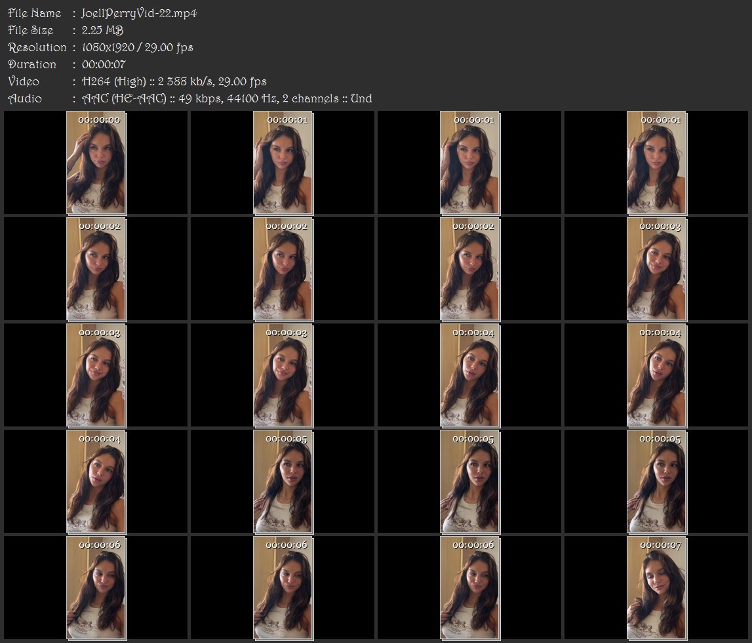Image resolution: width=752 pixels, height=643 pixels.
Task: Open the first frame stamped 00:00:01
Action: [x=283, y=163]
